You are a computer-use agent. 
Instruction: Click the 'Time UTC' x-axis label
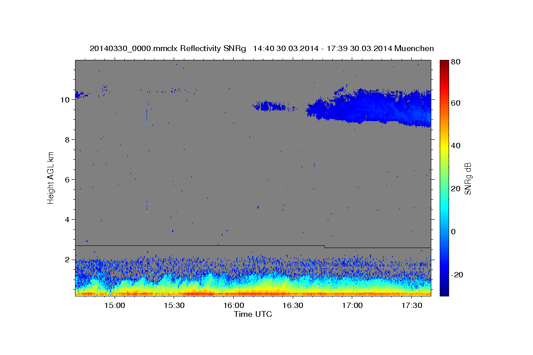(x=253, y=314)
